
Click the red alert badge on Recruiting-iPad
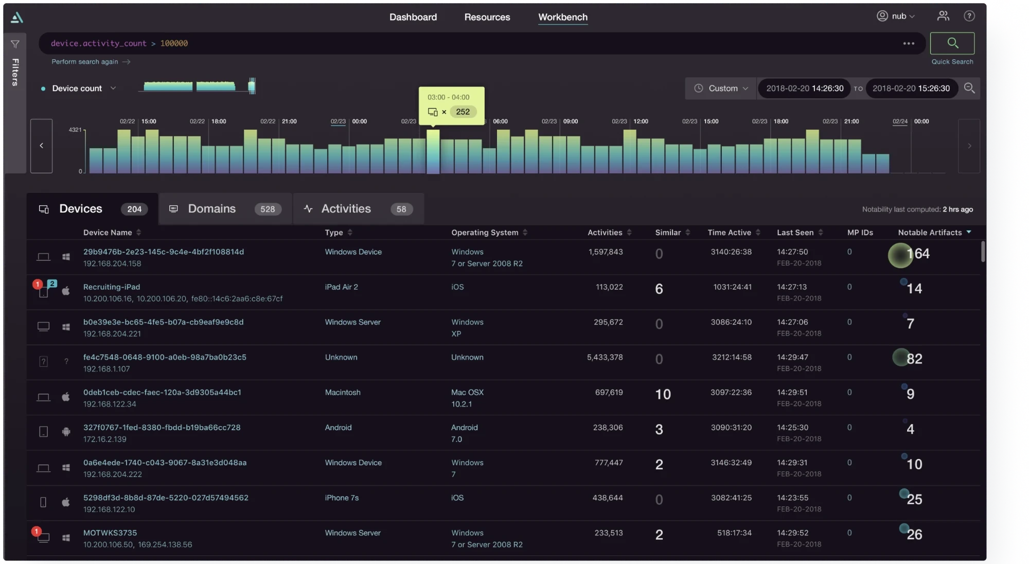coord(37,284)
